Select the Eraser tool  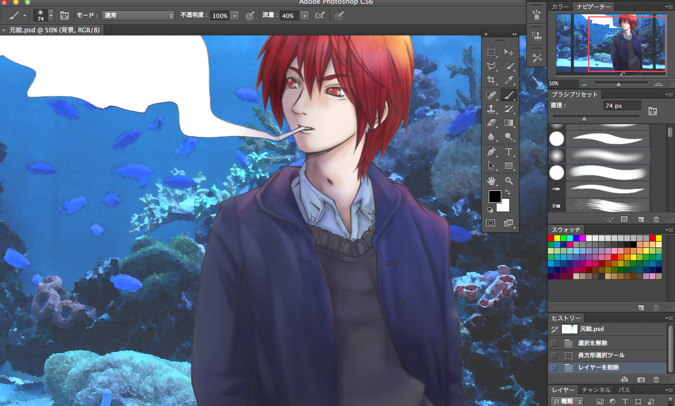492,123
